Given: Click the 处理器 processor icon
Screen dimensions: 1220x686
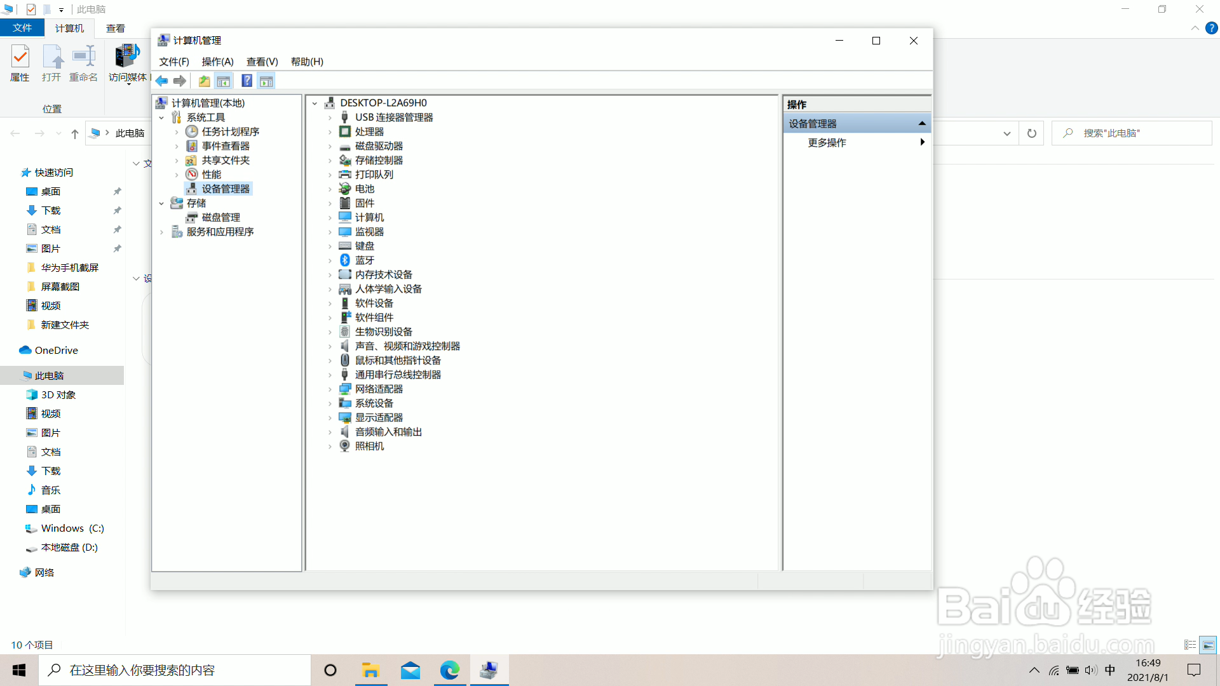Looking at the screenshot, I should (x=345, y=131).
